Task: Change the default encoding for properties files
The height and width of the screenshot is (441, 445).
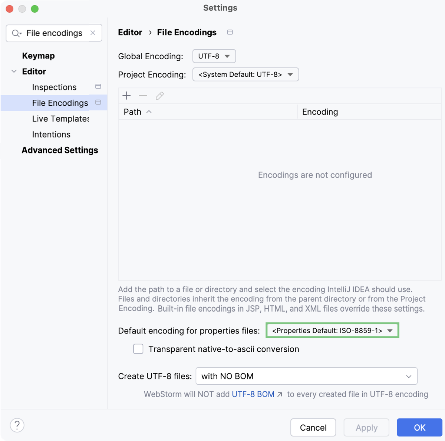Action: click(332, 330)
